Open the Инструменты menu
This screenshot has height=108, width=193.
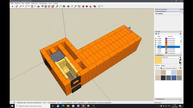tap(43, 3)
